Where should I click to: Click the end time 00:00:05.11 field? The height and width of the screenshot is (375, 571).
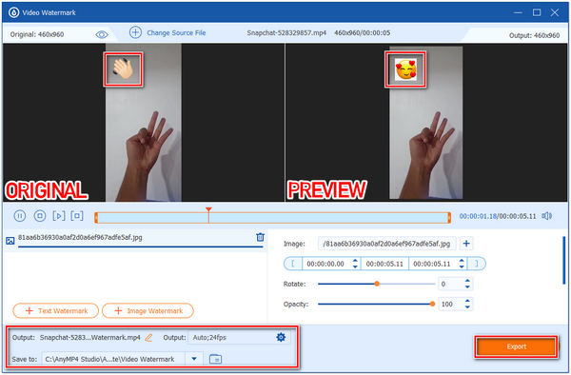tap(432, 264)
